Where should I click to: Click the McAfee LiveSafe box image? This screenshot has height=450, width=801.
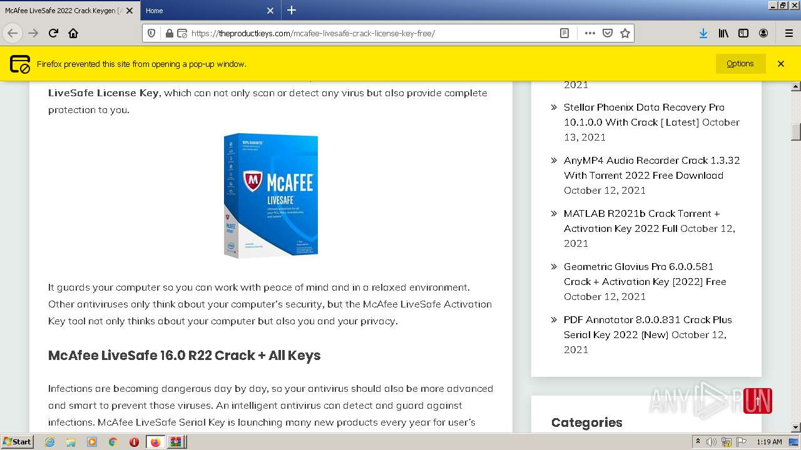click(x=271, y=195)
